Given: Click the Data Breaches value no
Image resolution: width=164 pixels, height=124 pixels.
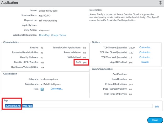Looking at the screenshot, I should 130,79.
